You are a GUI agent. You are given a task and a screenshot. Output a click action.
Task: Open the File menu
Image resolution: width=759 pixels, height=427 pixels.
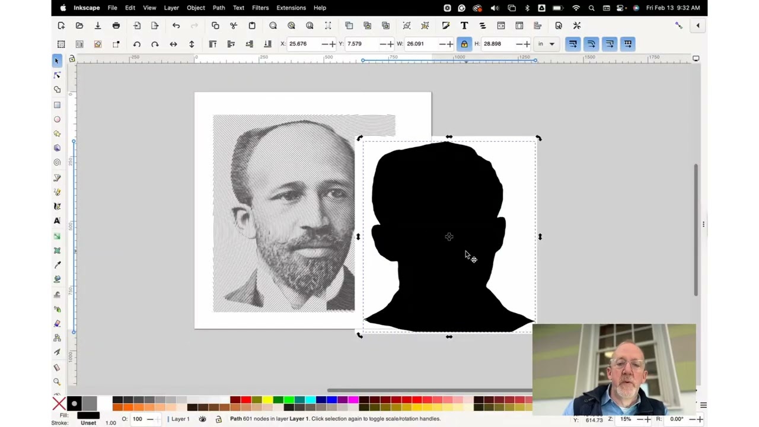[x=112, y=8]
